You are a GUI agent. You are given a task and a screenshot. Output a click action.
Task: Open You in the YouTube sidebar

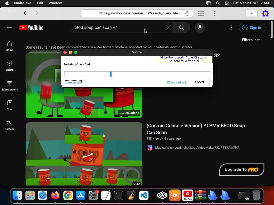9,105
